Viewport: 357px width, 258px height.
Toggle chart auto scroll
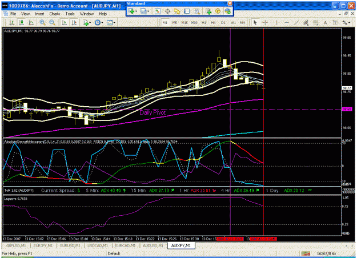point(64,22)
